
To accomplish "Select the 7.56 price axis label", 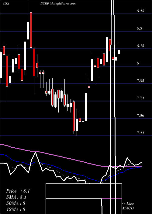I will (x=140, y=116).
